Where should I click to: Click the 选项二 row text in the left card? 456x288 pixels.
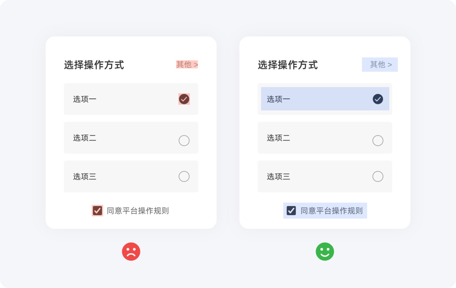tap(85, 138)
